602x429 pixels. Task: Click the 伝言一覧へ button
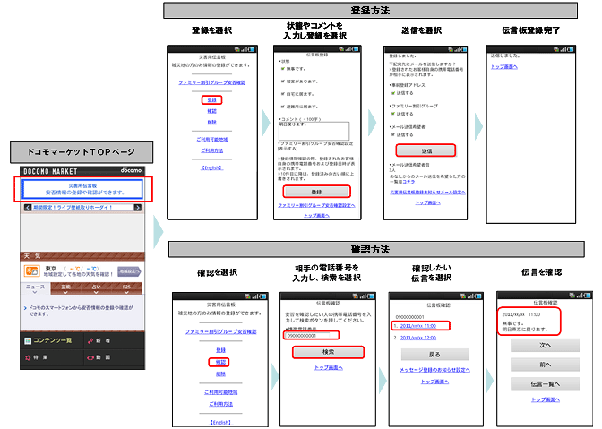[546, 383]
